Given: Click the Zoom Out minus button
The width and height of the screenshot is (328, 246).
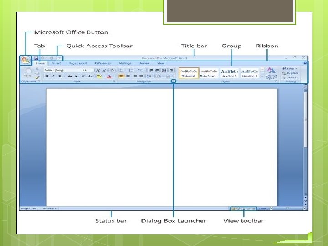Looking at the screenshot, I should 271,208.
